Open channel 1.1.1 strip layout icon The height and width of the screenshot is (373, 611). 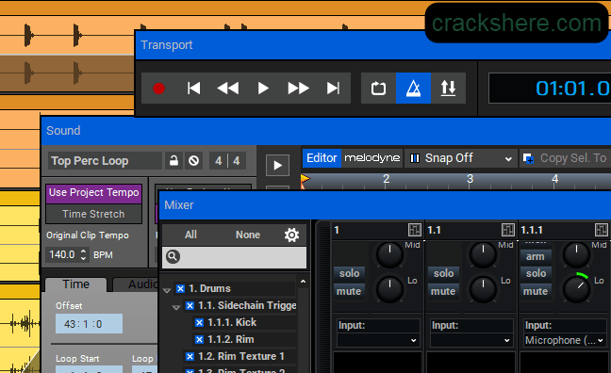click(x=602, y=230)
